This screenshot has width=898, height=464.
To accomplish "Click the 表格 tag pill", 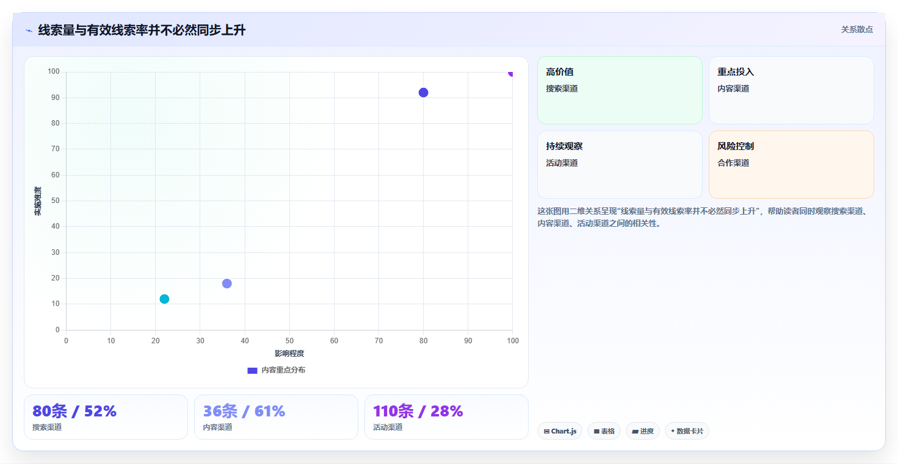I will point(604,431).
